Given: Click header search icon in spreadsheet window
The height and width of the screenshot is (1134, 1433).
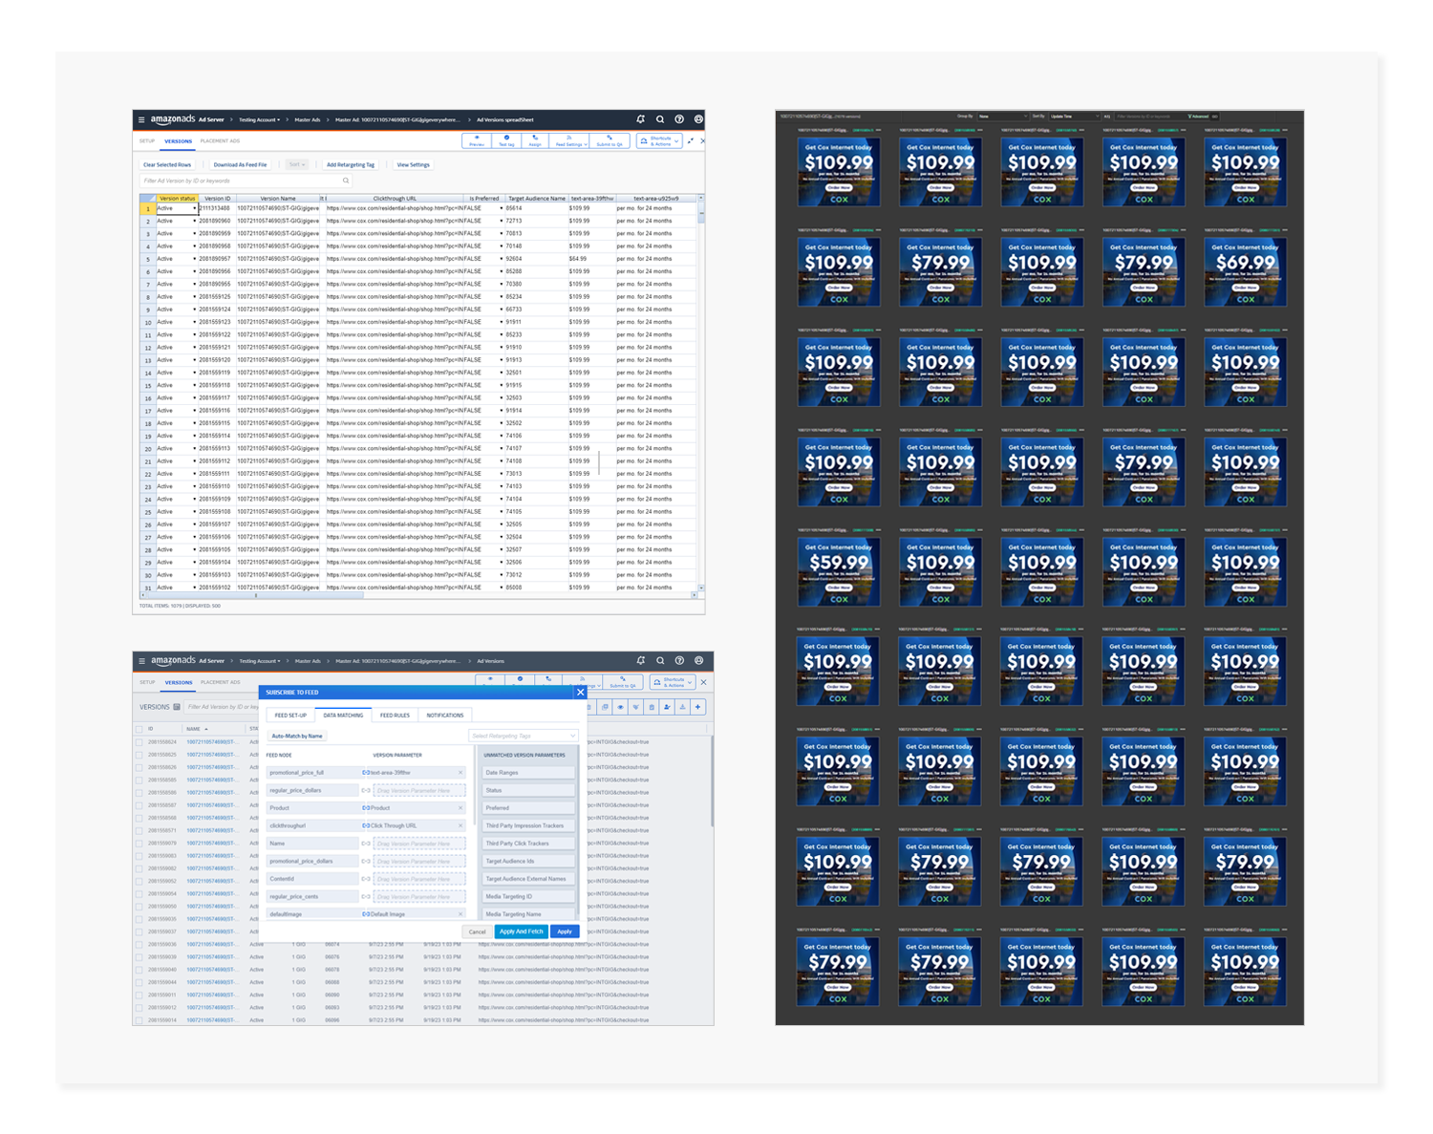Looking at the screenshot, I should [660, 119].
